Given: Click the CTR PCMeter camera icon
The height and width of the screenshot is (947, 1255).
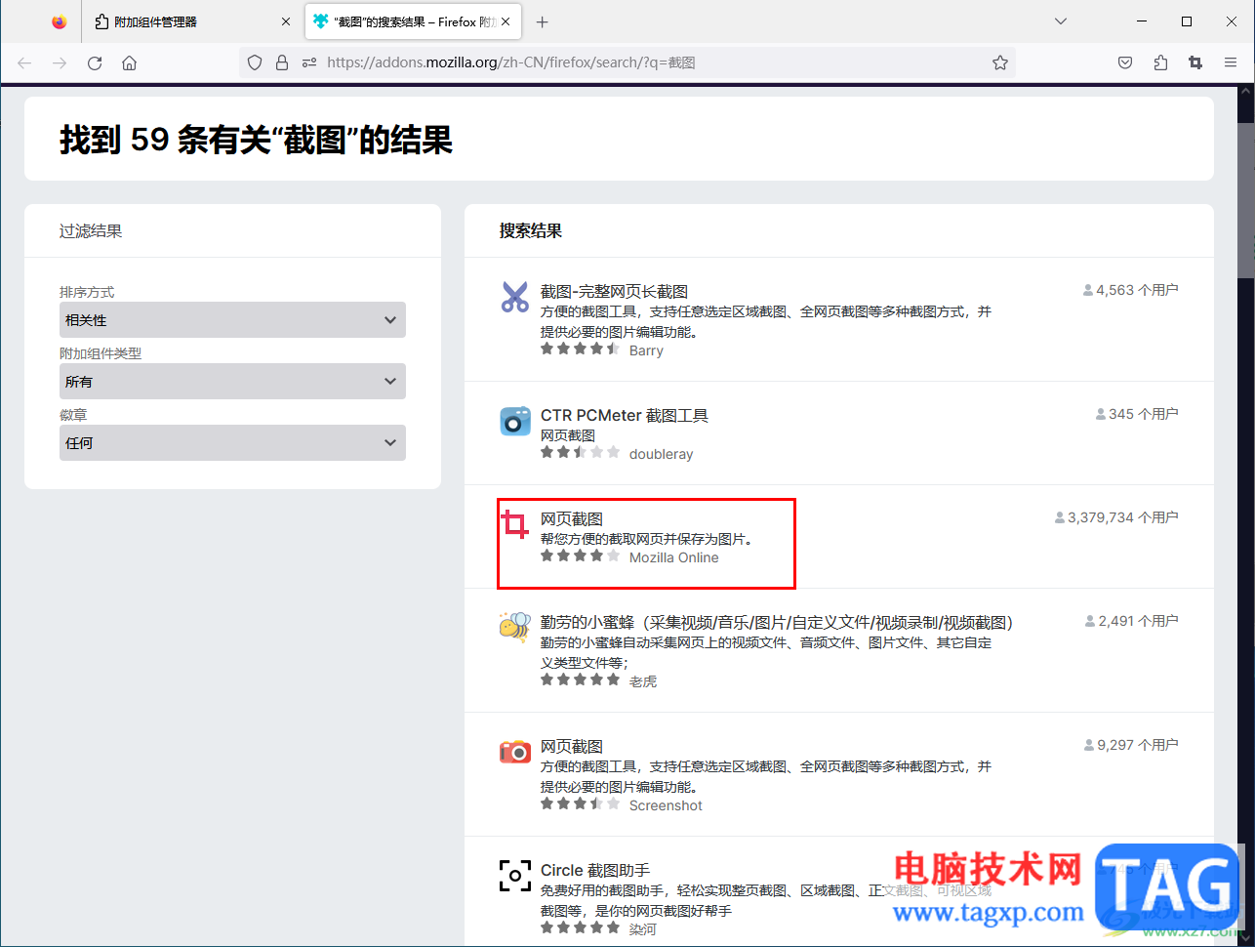Looking at the screenshot, I should click(x=514, y=421).
